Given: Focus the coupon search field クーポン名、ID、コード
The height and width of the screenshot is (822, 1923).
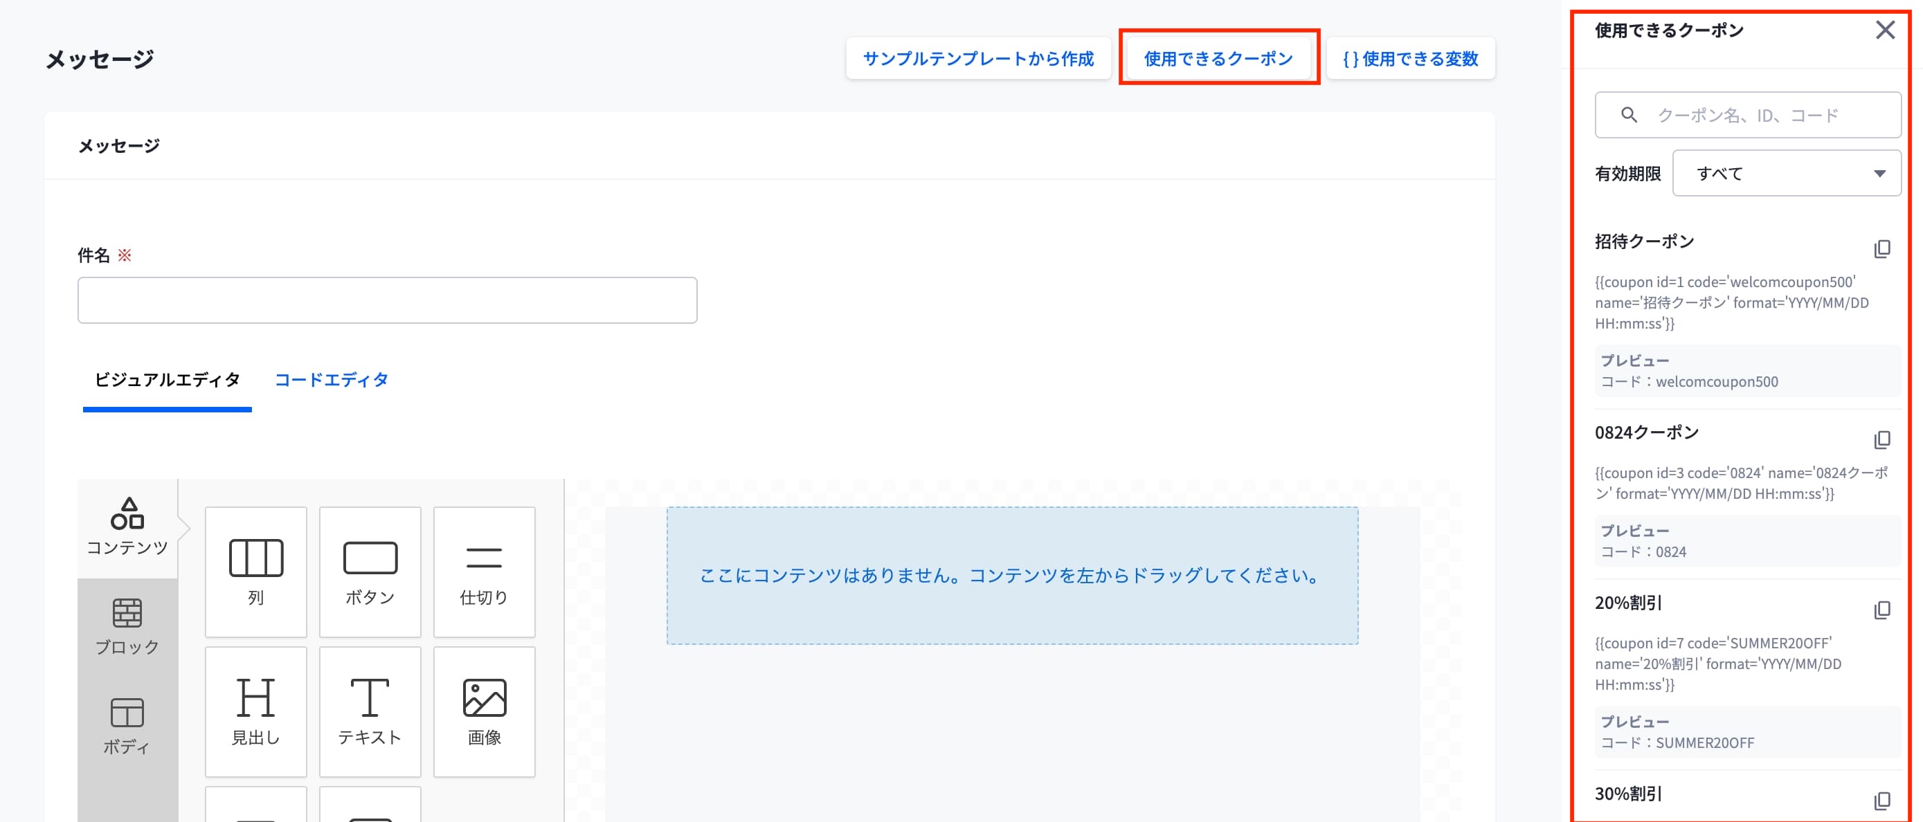Looking at the screenshot, I should click(1748, 115).
